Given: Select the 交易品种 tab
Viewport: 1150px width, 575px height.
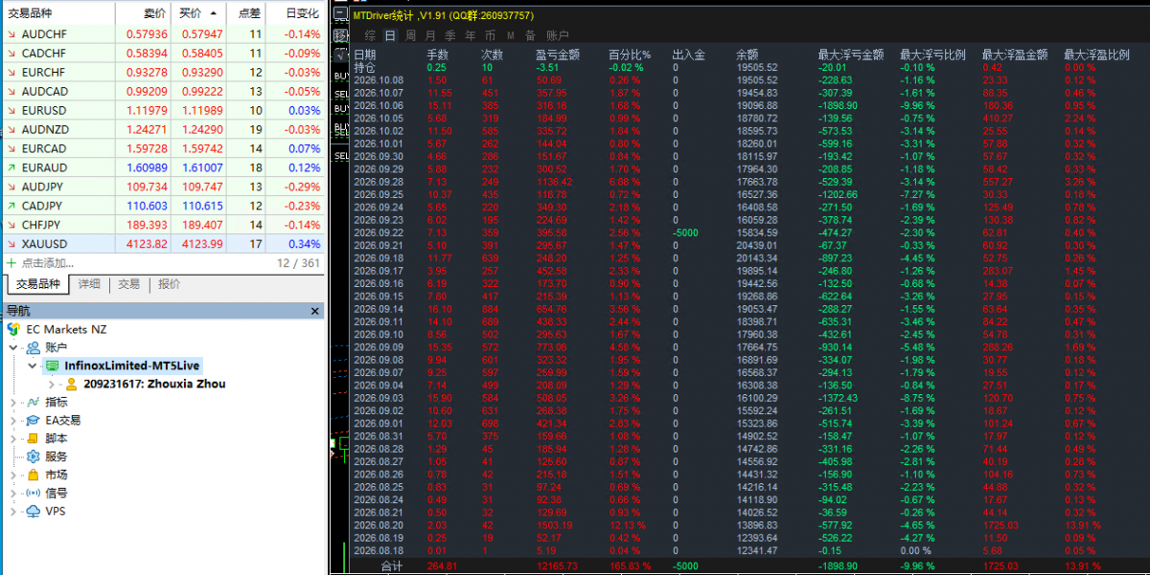Looking at the screenshot, I should 37,284.
